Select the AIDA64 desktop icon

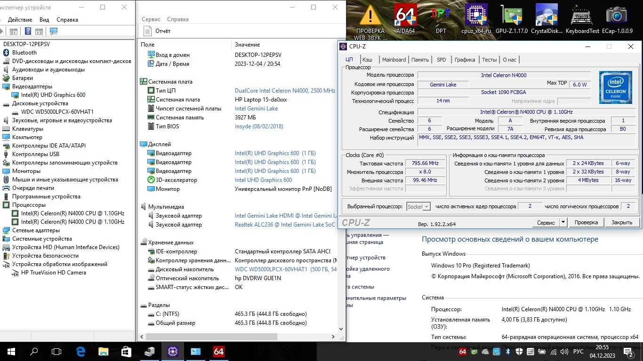(x=406, y=19)
